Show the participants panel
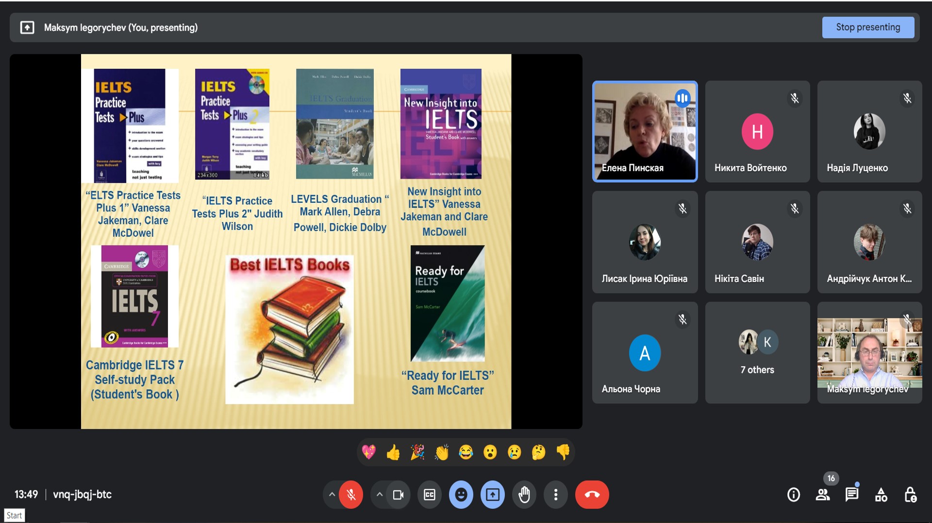 pyautogui.click(x=823, y=494)
